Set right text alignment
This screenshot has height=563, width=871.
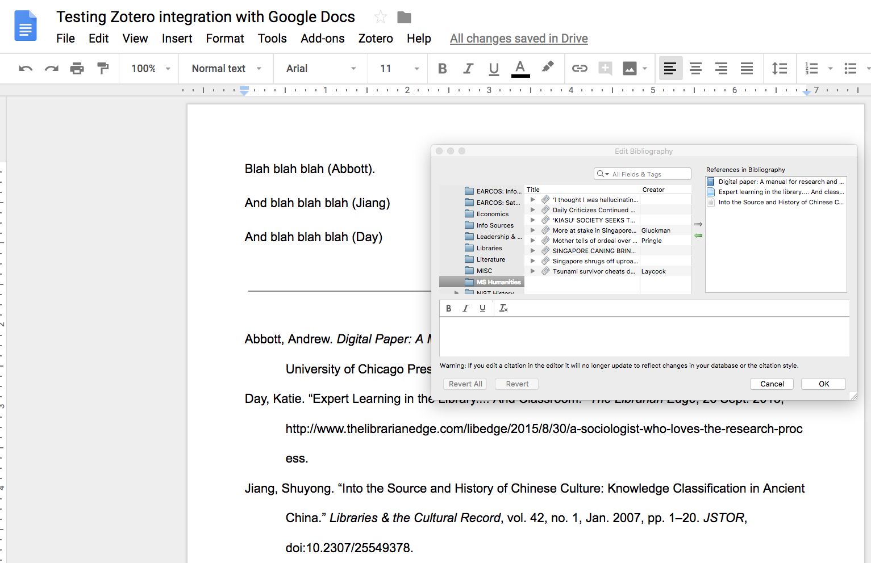[x=721, y=69]
